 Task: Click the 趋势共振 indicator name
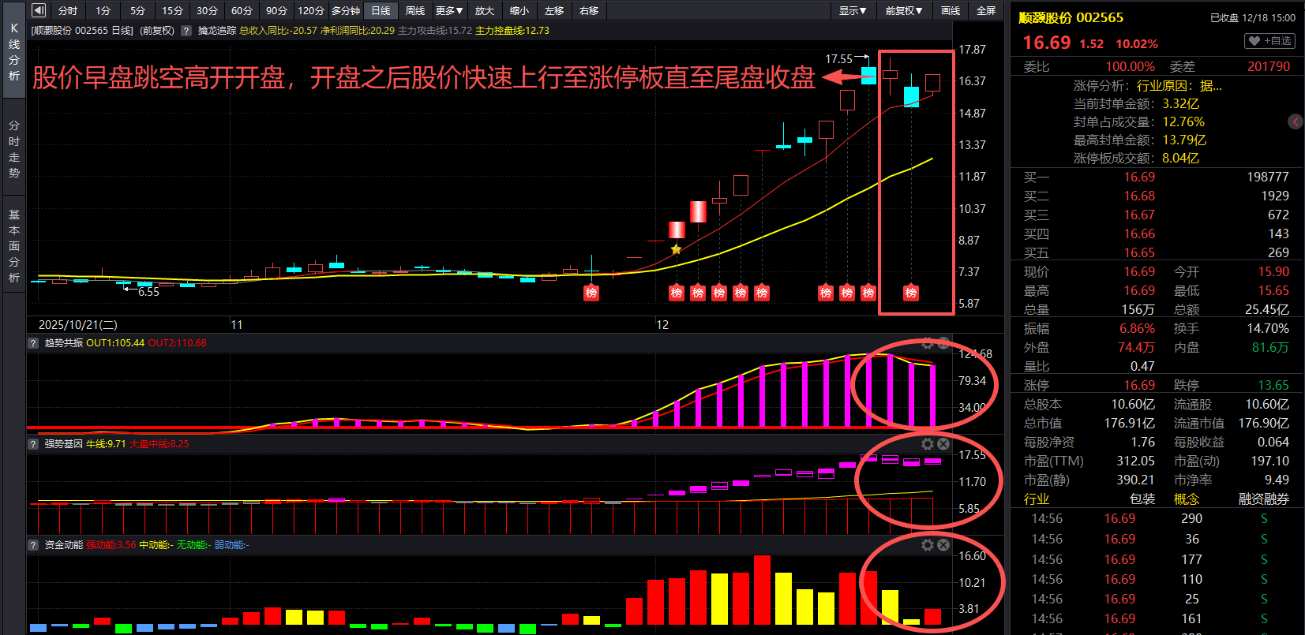pyautogui.click(x=63, y=343)
